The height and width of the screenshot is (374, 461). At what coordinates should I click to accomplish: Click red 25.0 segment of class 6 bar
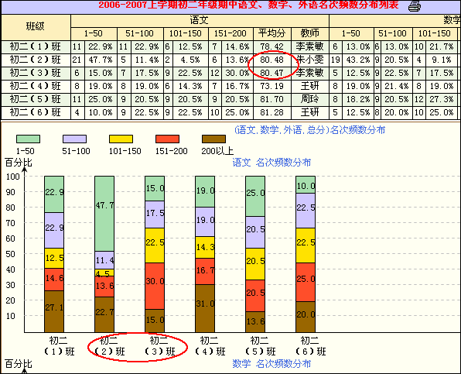coord(306,282)
